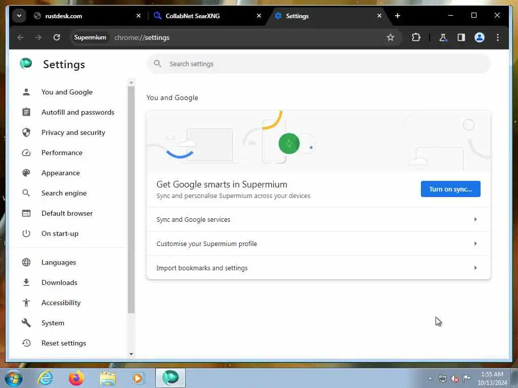Click the sidebar scrollbar thumb

pyautogui.click(x=131, y=200)
